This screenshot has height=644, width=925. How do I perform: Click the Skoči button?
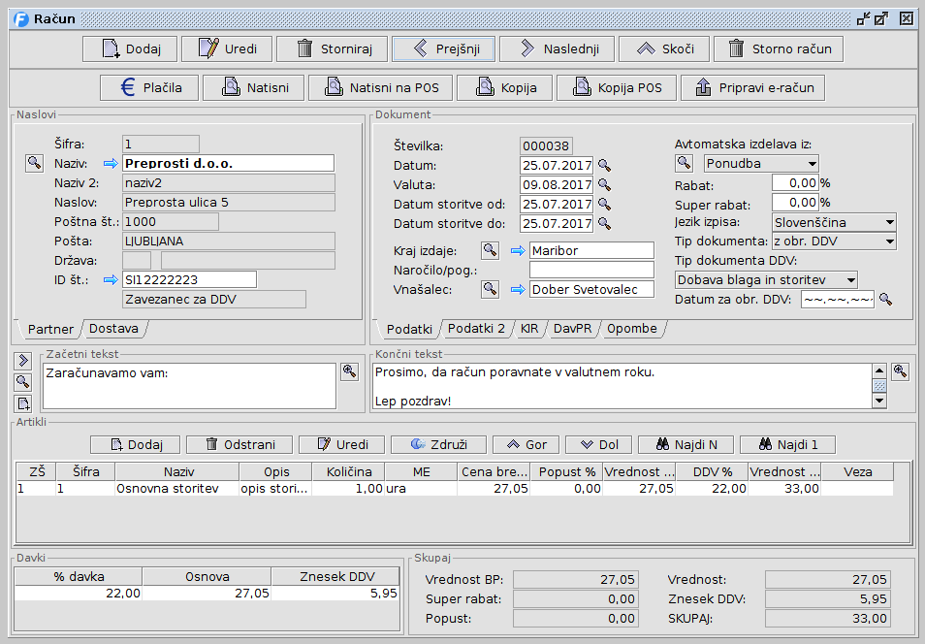click(x=663, y=49)
